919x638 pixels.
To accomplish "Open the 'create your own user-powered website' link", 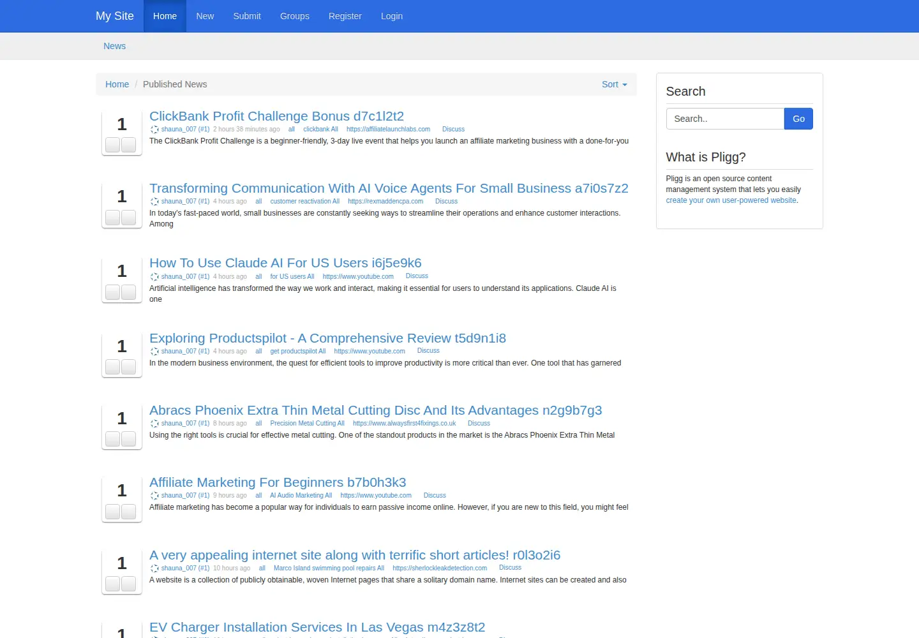I will point(731,200).
